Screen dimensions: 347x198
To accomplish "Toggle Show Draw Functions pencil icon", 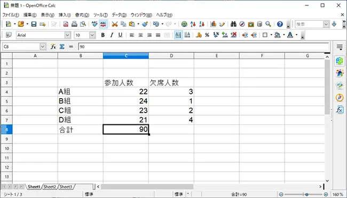I will [222, 24].
